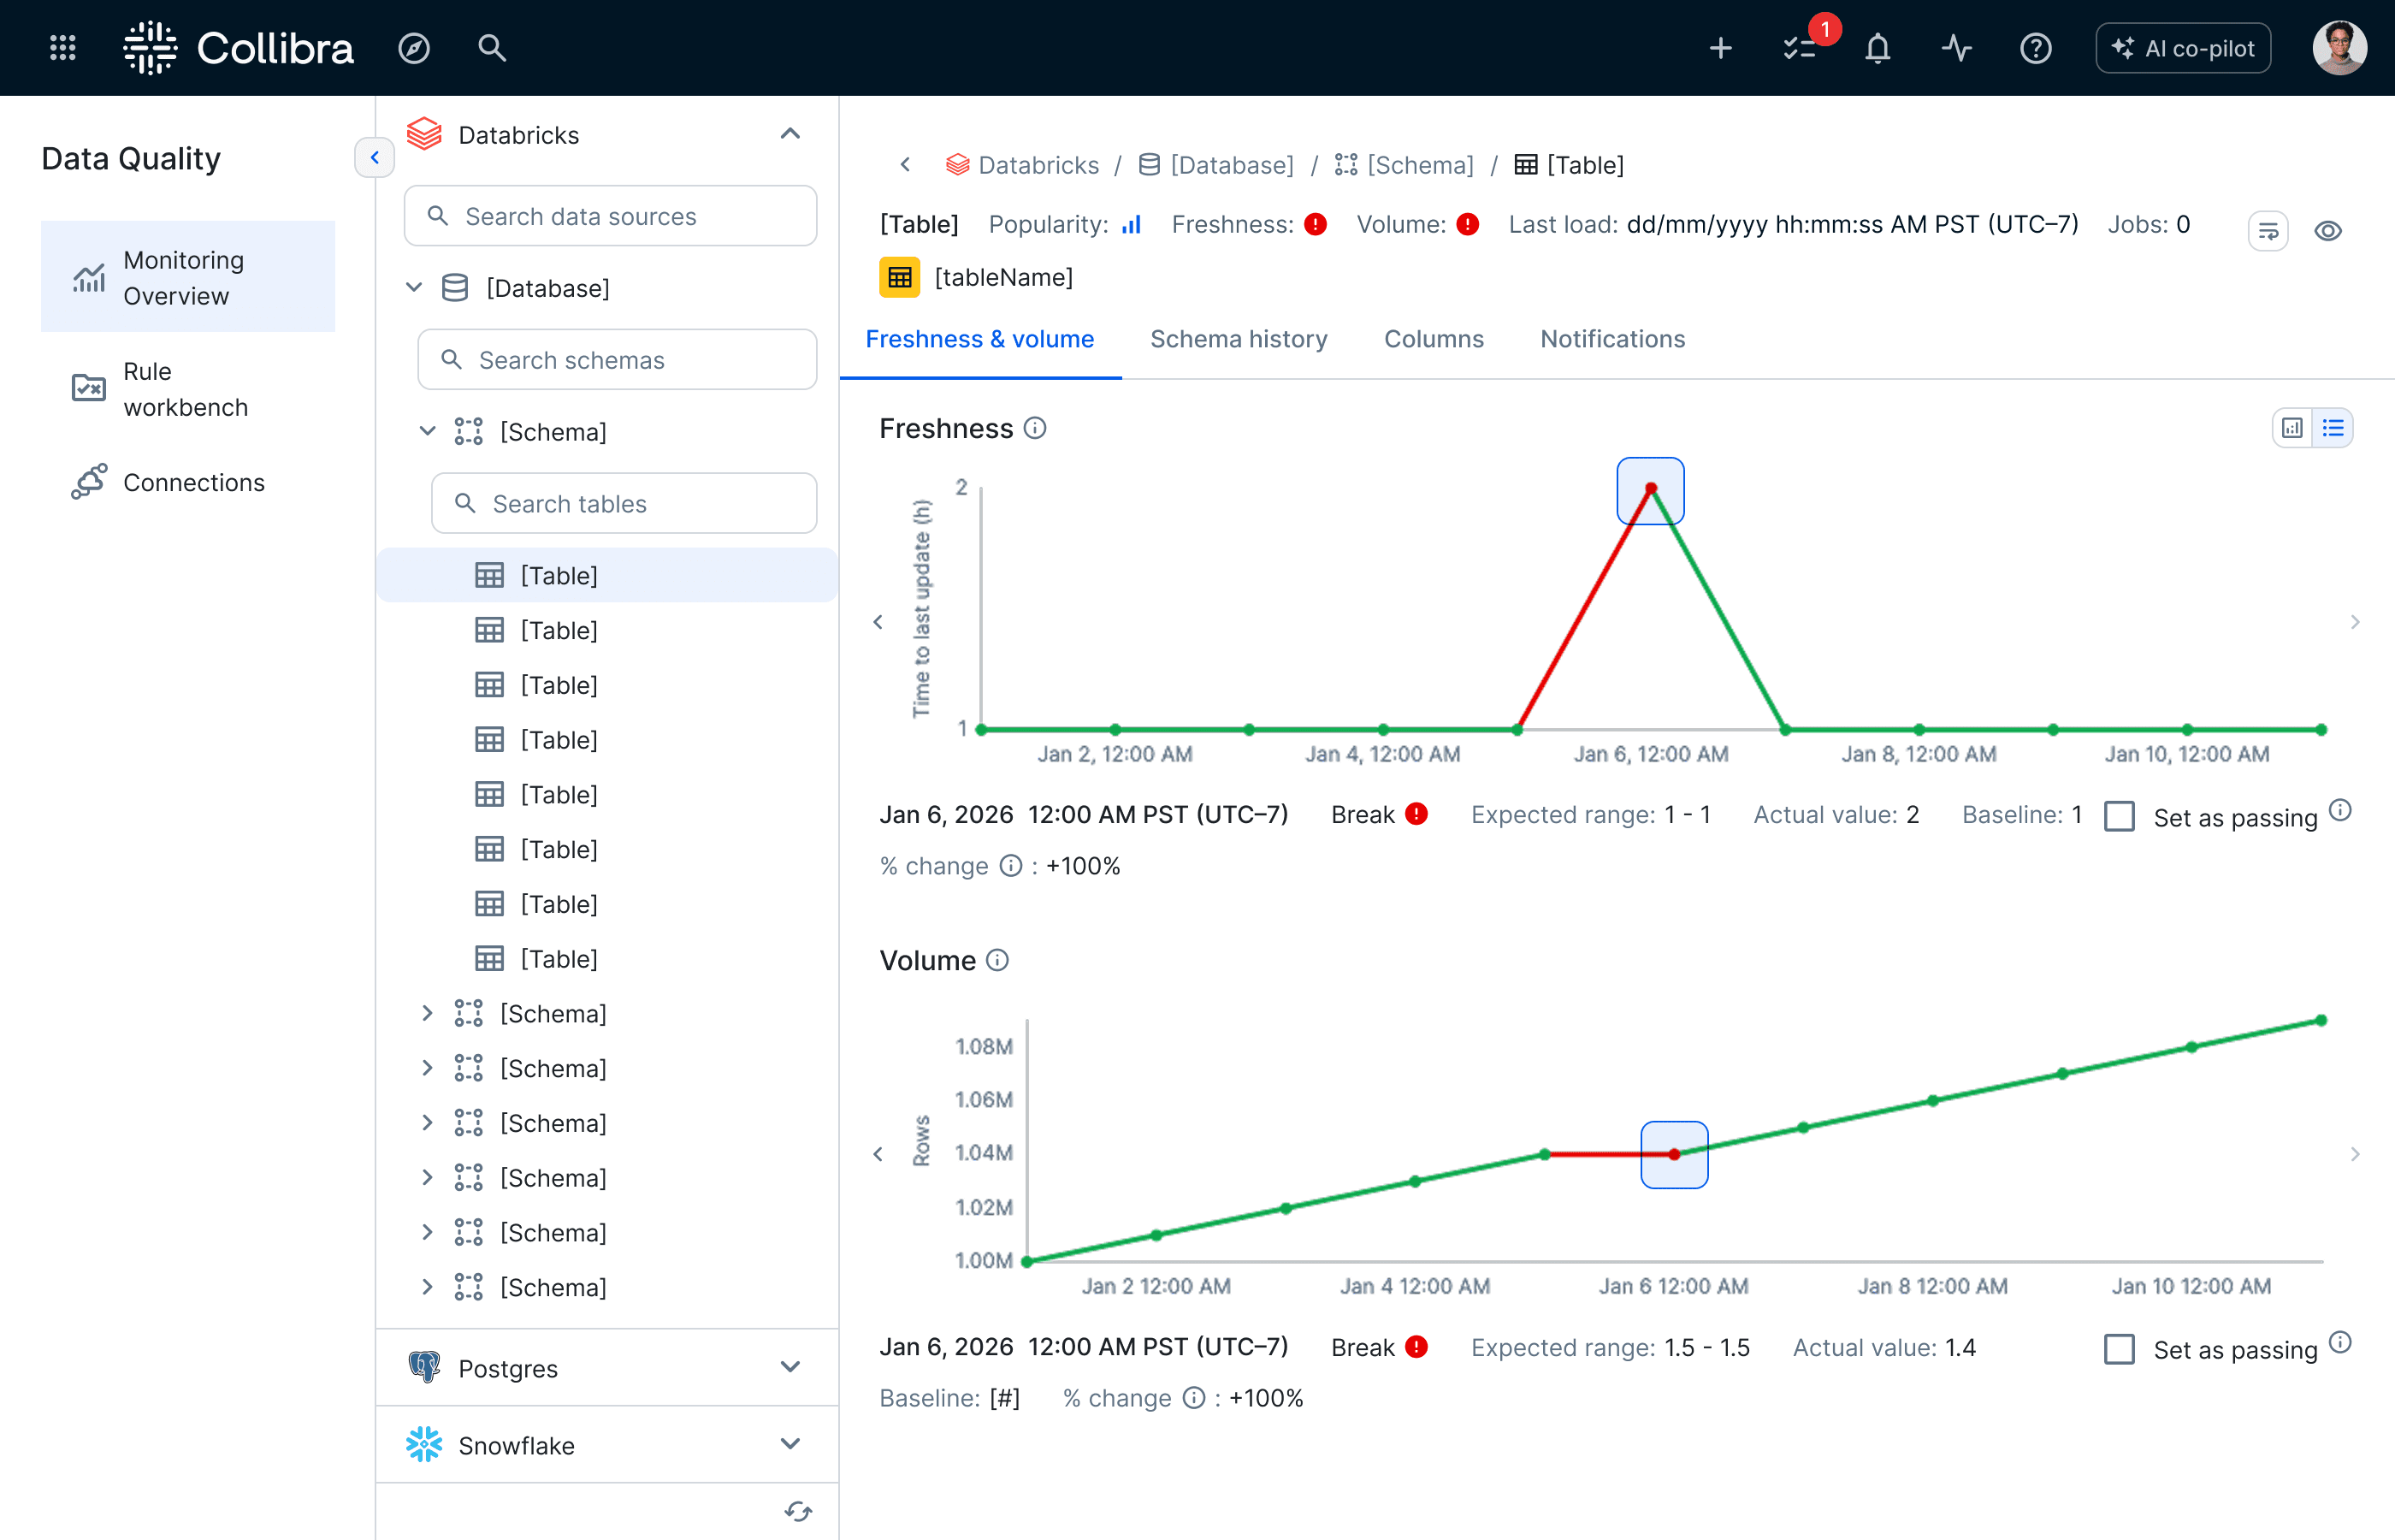Viewport: 2395px width, 1540px height.
Task: Click the Collibra logo
Action: coord(238,48)
